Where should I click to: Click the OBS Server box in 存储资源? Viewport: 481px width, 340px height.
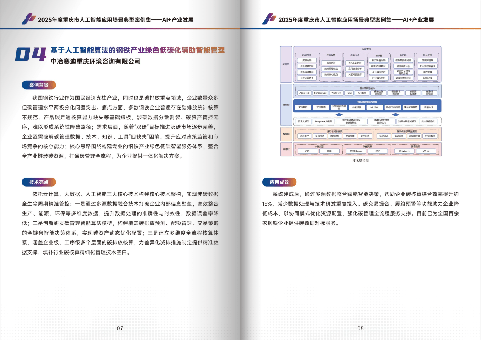pos(356,151)
